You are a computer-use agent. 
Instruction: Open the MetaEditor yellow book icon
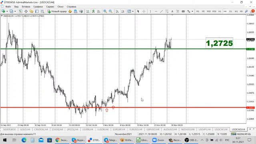click(x=70, y=11)
